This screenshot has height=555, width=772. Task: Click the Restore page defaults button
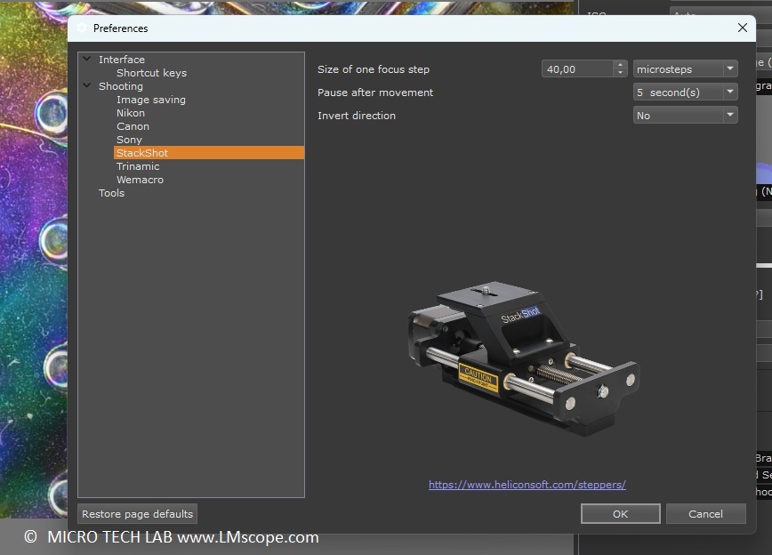pos(137,514)
